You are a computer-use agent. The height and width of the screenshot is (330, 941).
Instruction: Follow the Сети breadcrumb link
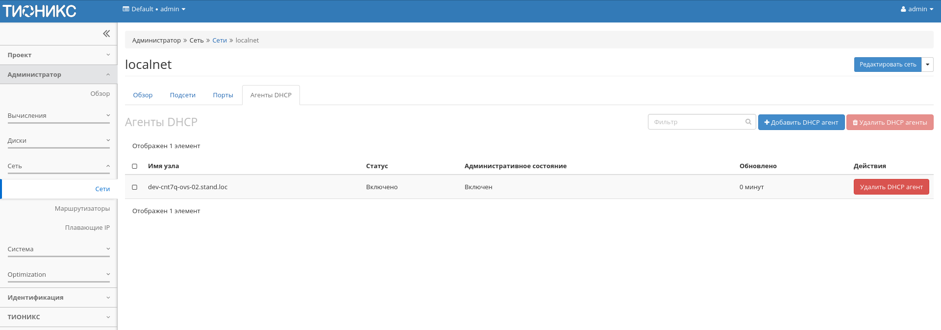(219, 41)
